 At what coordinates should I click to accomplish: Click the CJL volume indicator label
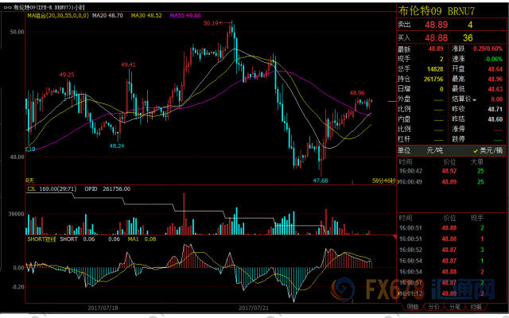click(31, 189)
